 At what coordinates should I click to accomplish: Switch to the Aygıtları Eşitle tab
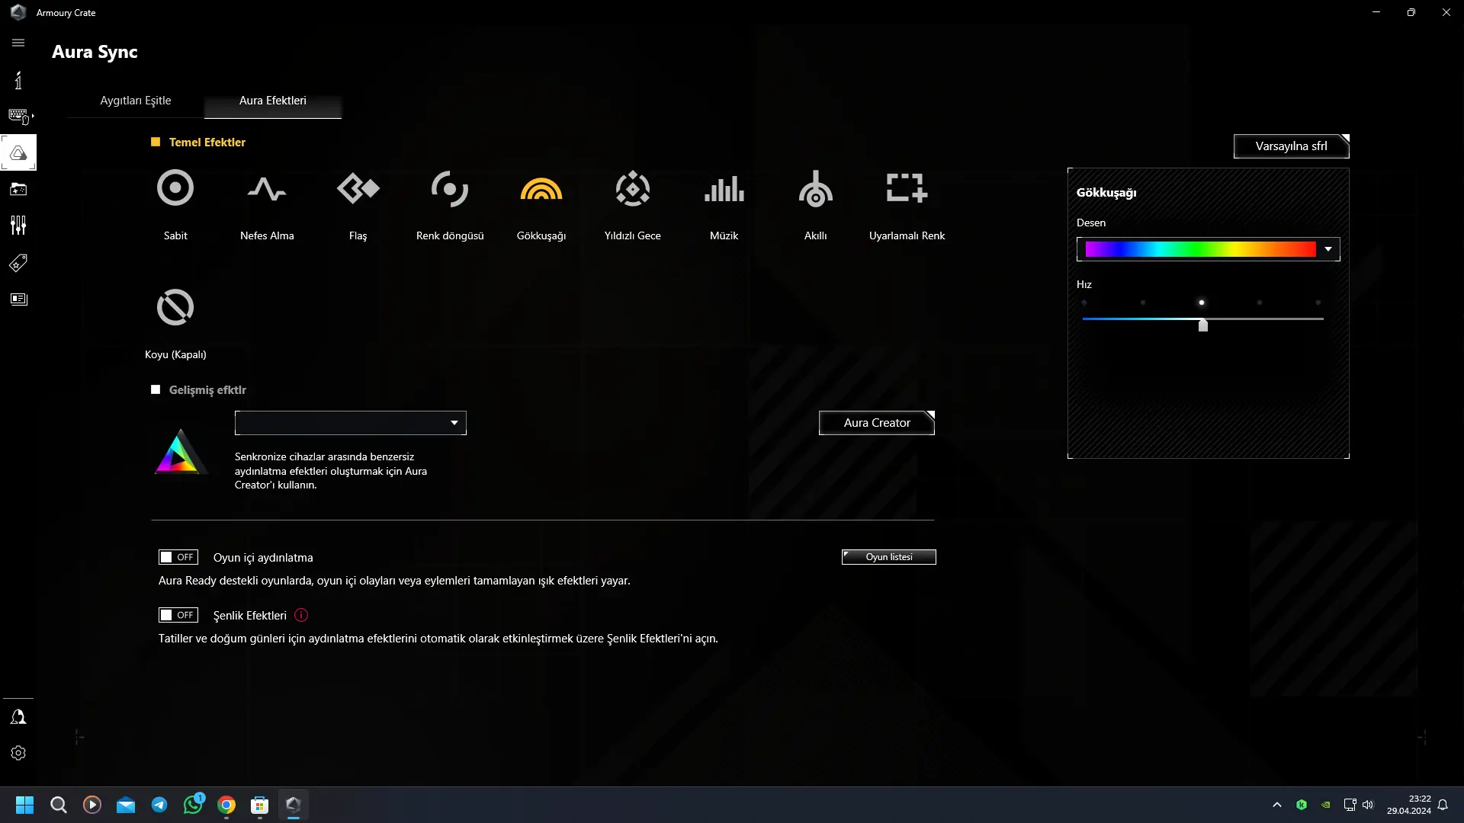(136, 101)
